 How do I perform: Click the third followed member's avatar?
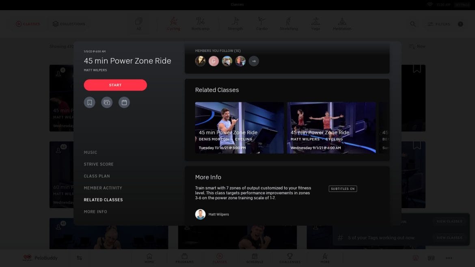227,61
